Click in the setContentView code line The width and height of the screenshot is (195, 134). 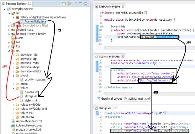click(149, 37)
